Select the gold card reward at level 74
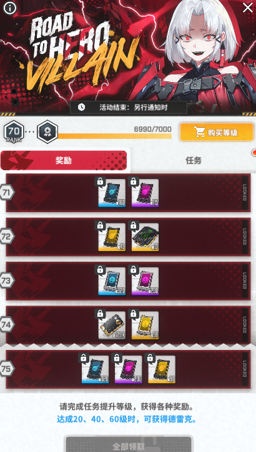The image size is (256, 452). [145, 325]
